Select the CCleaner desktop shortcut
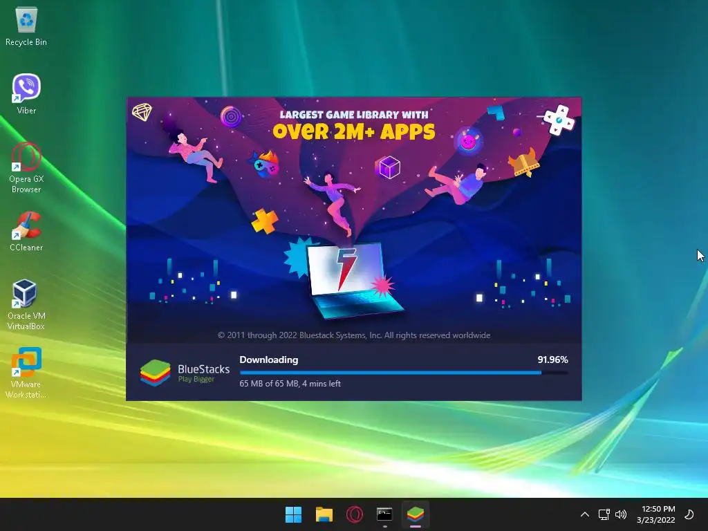The height and width of the screenshot is (531, 708). (x=26, y=231)
